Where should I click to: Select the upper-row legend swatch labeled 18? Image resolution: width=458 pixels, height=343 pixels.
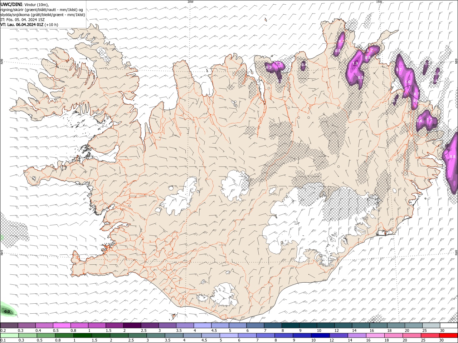pos(396,325)
